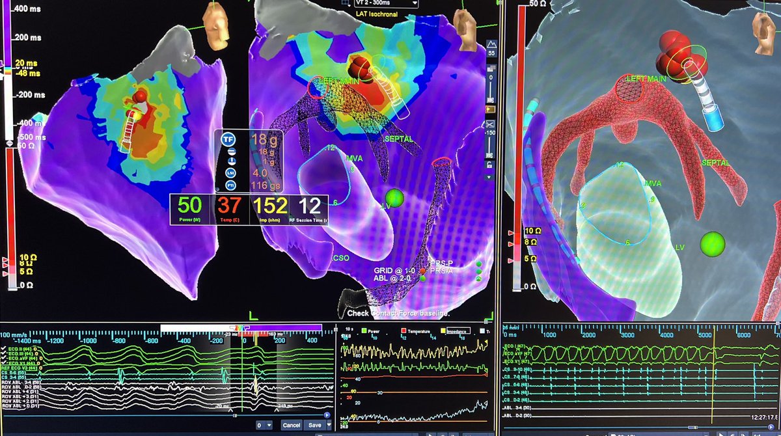The width and height of the screenshot is (781, 436).
Task: Toggle the ECG V1 channel checkmark
Action: click(5, 362)
